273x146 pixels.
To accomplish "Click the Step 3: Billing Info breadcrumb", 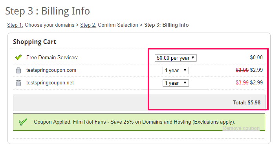I will tap(167, 25).
